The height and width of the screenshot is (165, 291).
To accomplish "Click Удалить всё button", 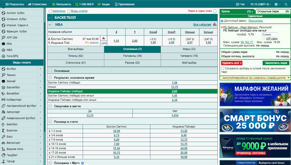I will pyautogui.click(x=232, y=63).
